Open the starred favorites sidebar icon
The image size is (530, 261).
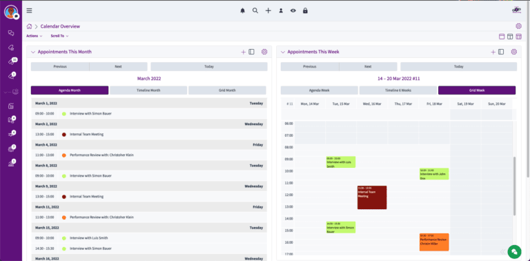point(11,48)
